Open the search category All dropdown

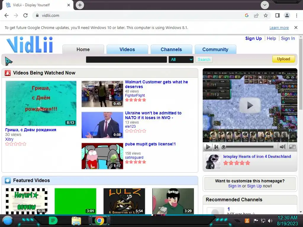(181, 59)
